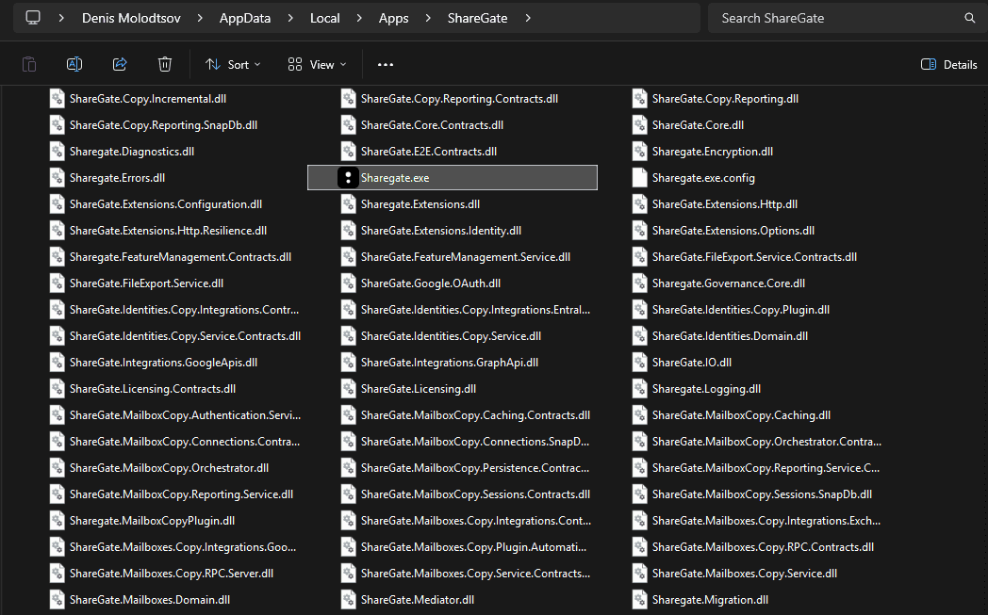Select ShareGate.Copy.Reporting.SnapDb.dll icon
The height and width of the screenshot is (615, 988).
tap(58, 124)
